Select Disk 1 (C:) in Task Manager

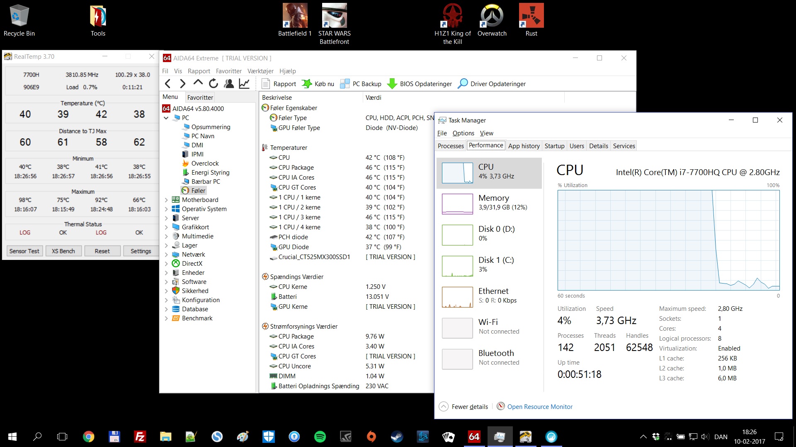click(489, 266)
